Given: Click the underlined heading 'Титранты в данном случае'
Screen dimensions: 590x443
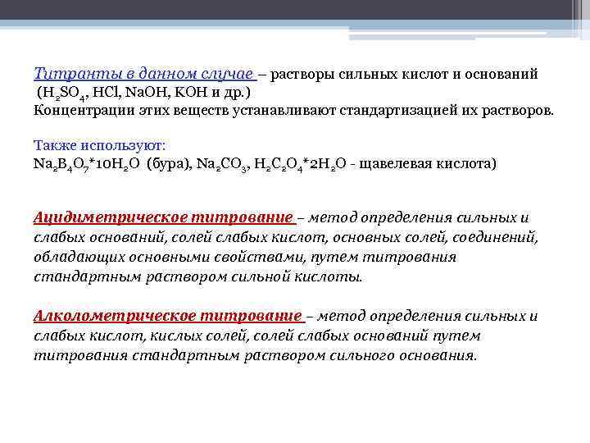Looking at the screenshot, I should coord(143,74).
